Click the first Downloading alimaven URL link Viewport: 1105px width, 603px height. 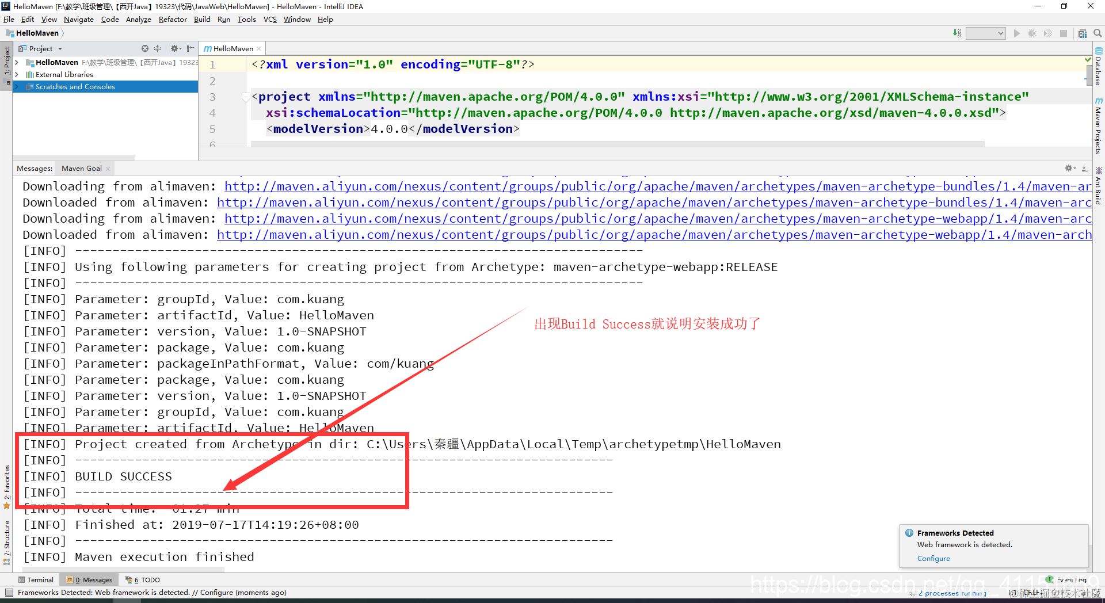tap(657, 186)
